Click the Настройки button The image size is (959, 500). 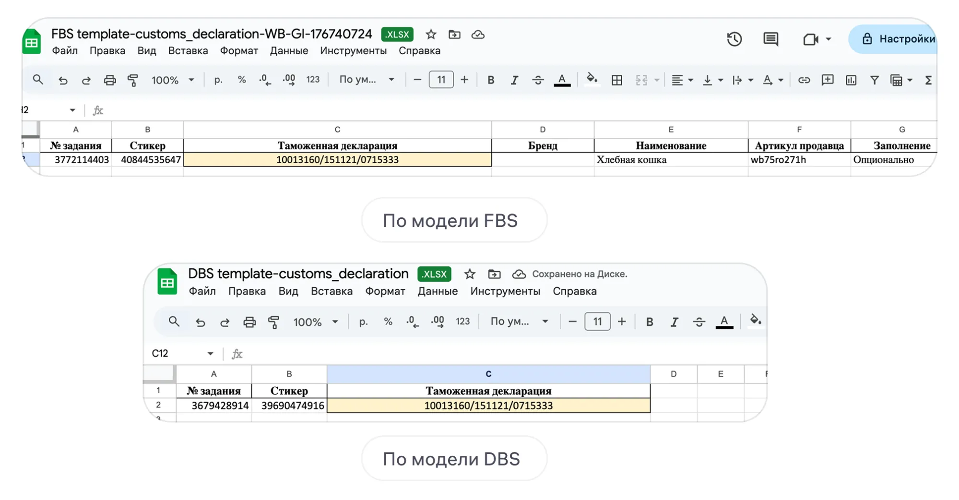tap(896, 39)
